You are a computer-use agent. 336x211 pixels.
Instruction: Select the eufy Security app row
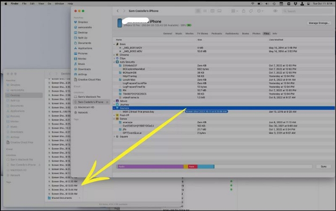pyautogui.click(x=224, y=62)
